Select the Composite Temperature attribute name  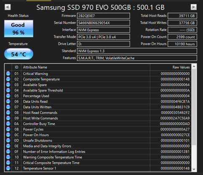click(x=42, y=79)
